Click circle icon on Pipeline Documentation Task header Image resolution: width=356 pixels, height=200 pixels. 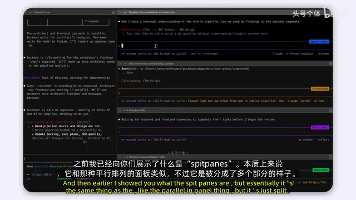[330, 157]
